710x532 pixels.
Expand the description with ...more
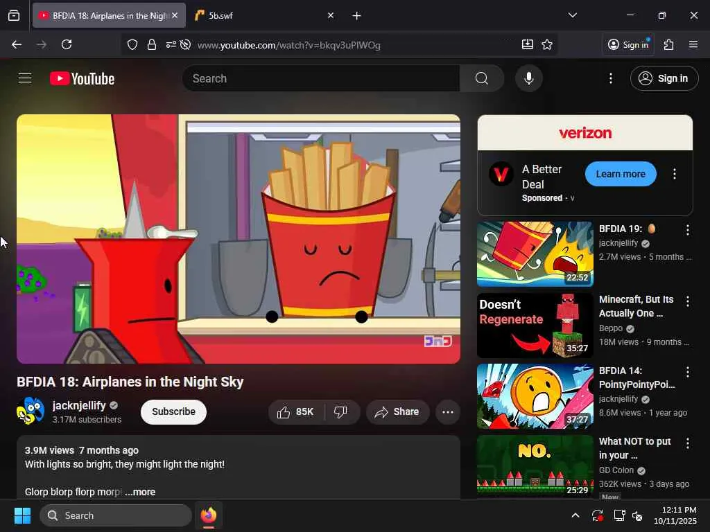(140, 492)
